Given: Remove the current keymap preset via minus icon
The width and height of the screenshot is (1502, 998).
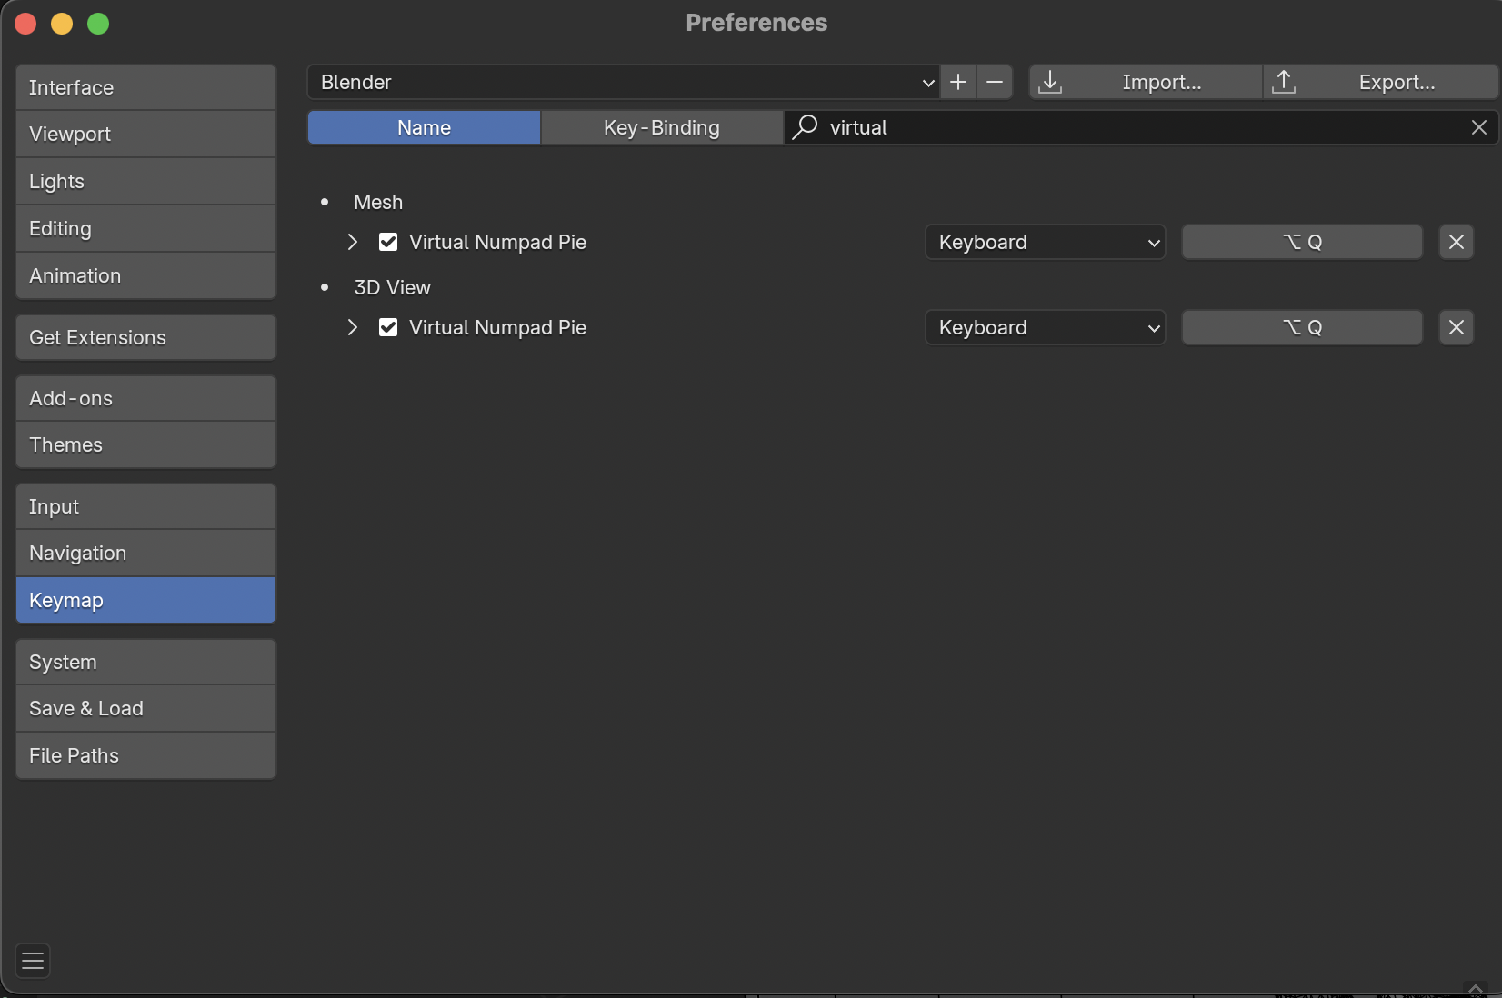Looking at the screenshot, I should pos(994,82).
